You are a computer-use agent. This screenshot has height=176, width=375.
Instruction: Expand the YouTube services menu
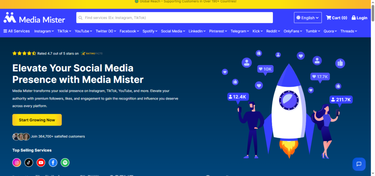[x=83, y=31]
